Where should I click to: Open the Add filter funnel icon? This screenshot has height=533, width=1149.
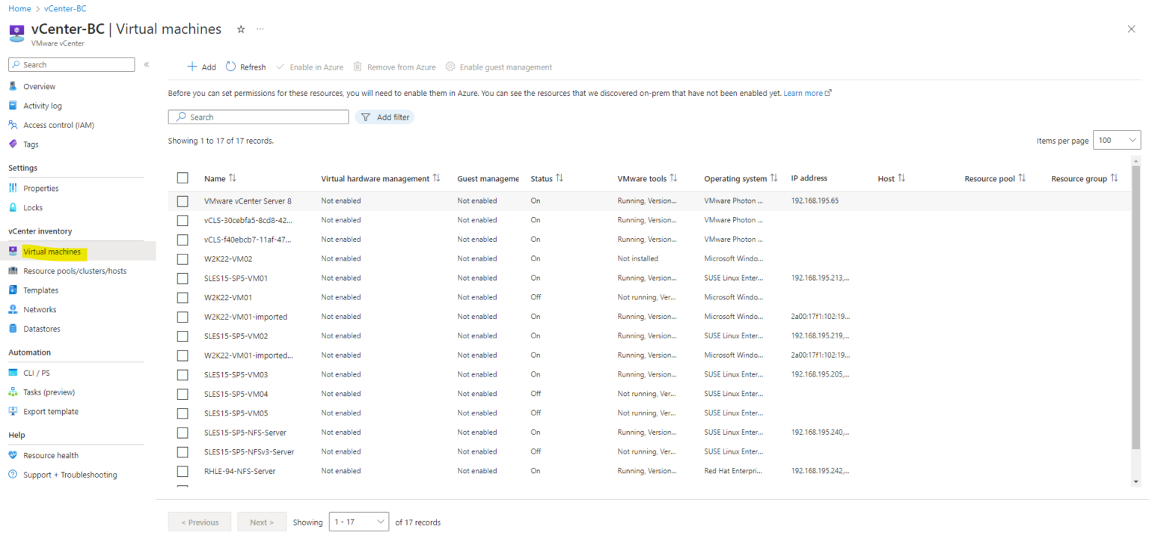click(x=366, y=117)
